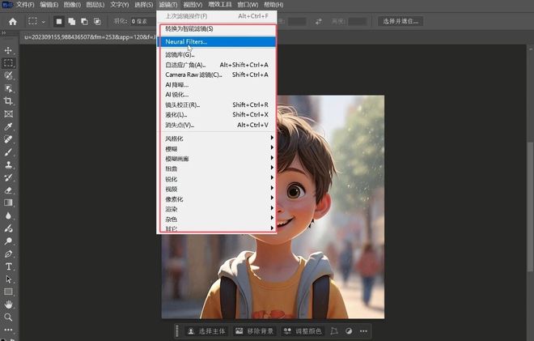This screenshot has height=341, width=534.
Task: Select the Gradient tool
Action: (8, 202)
